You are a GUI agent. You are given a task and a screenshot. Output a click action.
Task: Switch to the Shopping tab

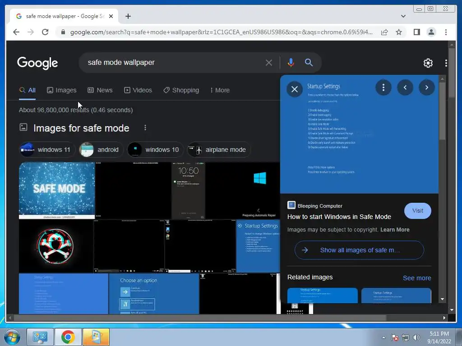(x=181, y=90)
